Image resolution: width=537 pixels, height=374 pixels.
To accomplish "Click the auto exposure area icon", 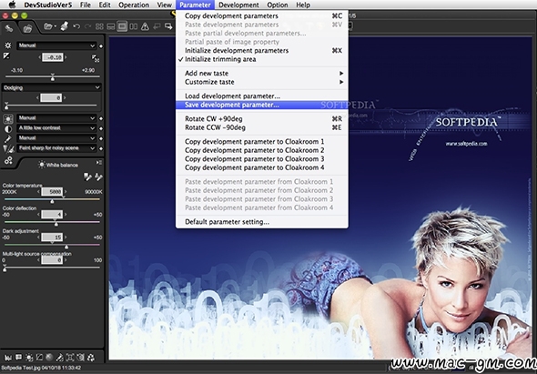I will 96,58.
